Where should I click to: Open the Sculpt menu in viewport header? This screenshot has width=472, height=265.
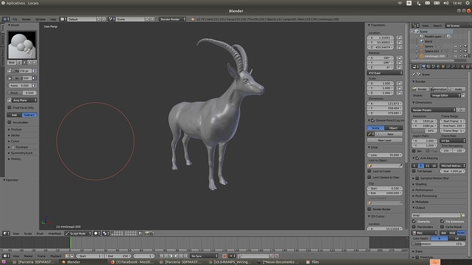pos(28,233)
